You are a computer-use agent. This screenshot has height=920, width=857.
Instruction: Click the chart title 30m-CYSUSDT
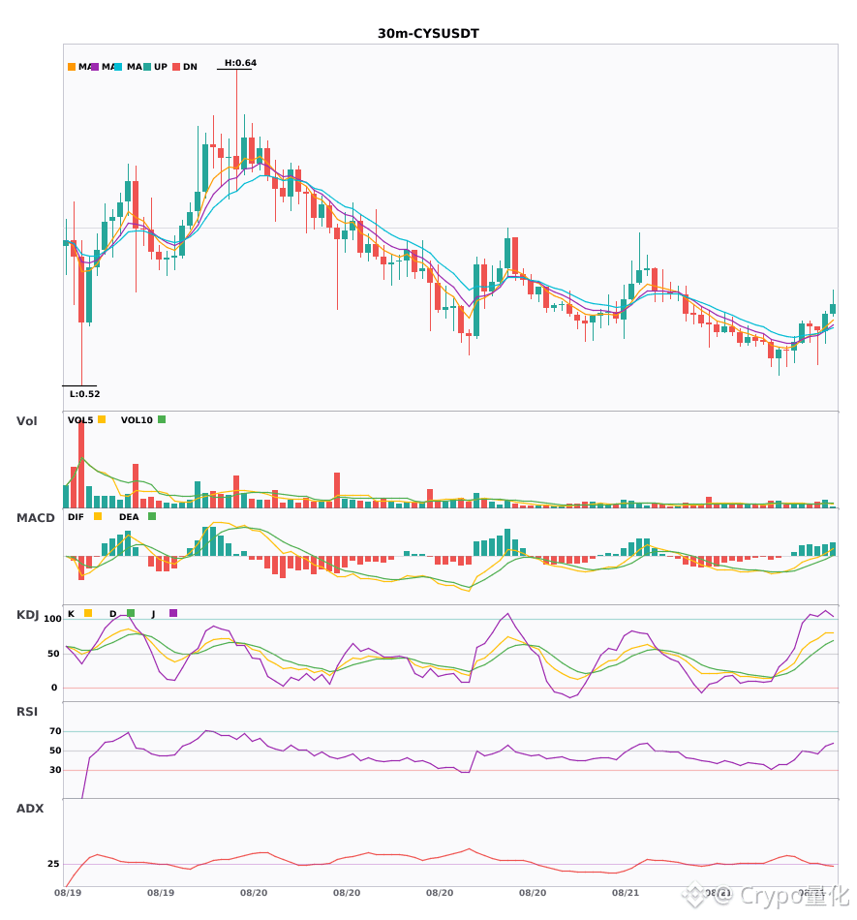tap(428, 34)
